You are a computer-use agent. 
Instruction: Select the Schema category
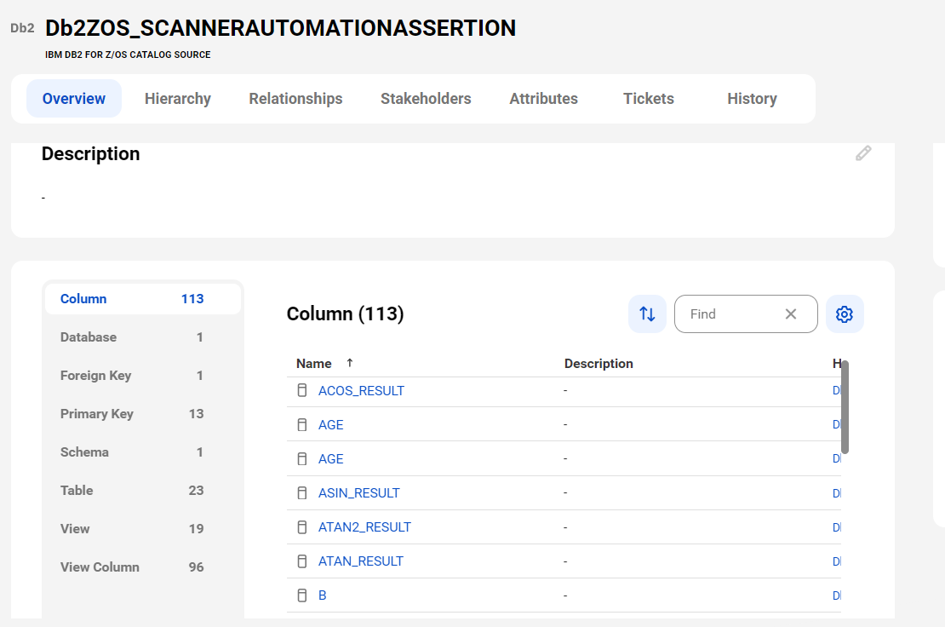(x=143, y=452)
